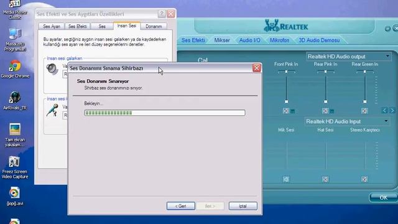This screenshot has width=398, height=224.
Task: Open the 3D Audio Demosu tab
Action: point(319,40)
